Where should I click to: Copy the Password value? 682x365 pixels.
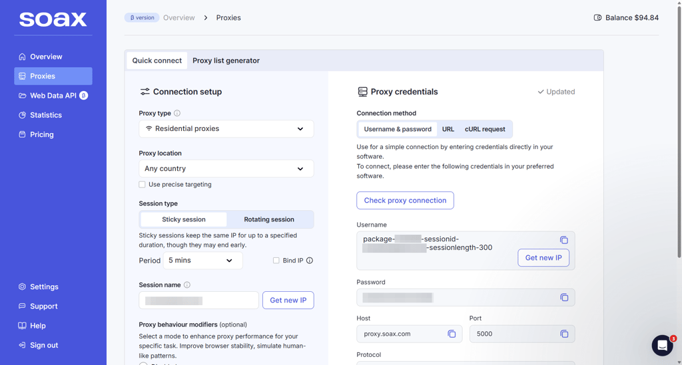[x=564, y=297]
